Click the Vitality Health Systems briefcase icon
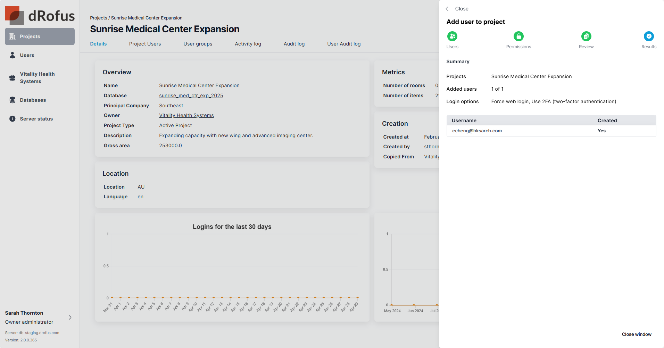This screenshot has height=348, width=664. 13,77
